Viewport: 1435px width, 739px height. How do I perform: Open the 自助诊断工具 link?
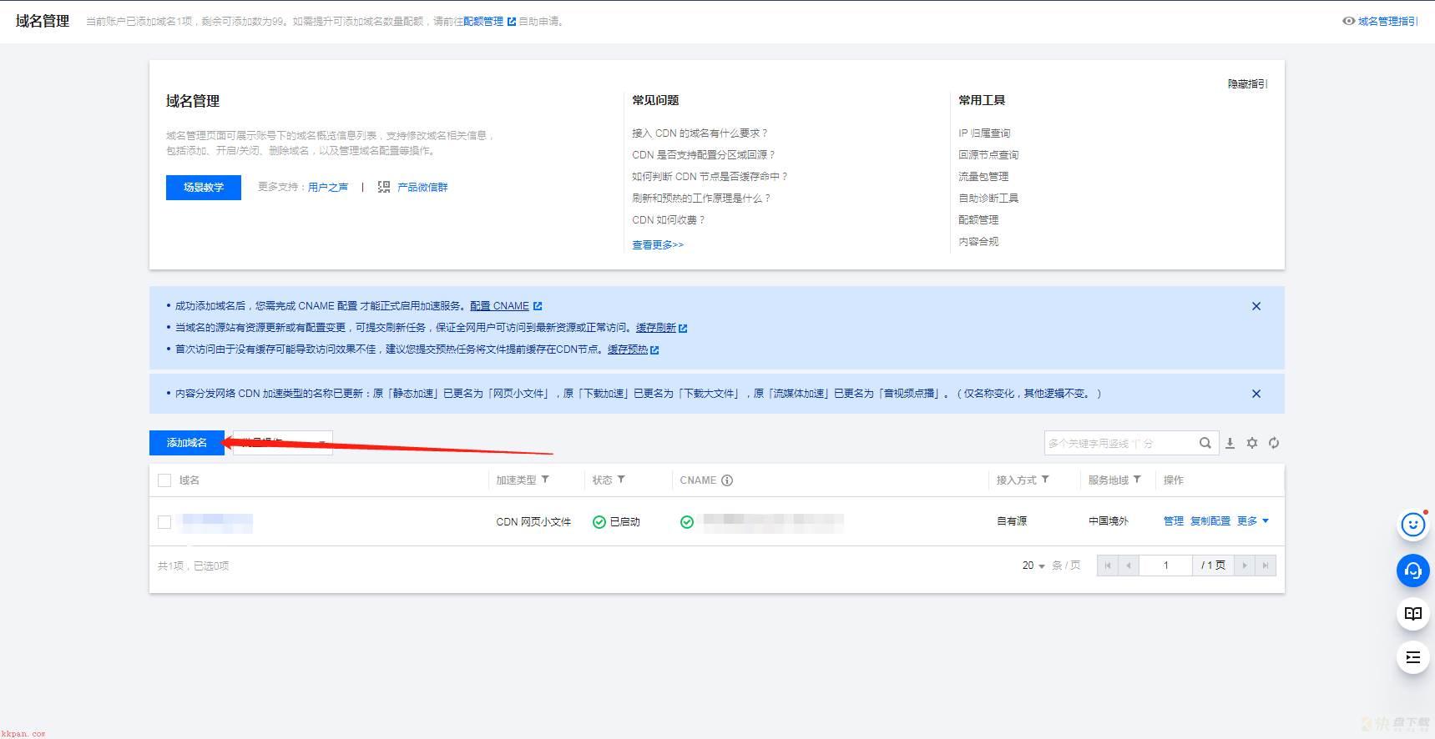(x=988, y=199)
